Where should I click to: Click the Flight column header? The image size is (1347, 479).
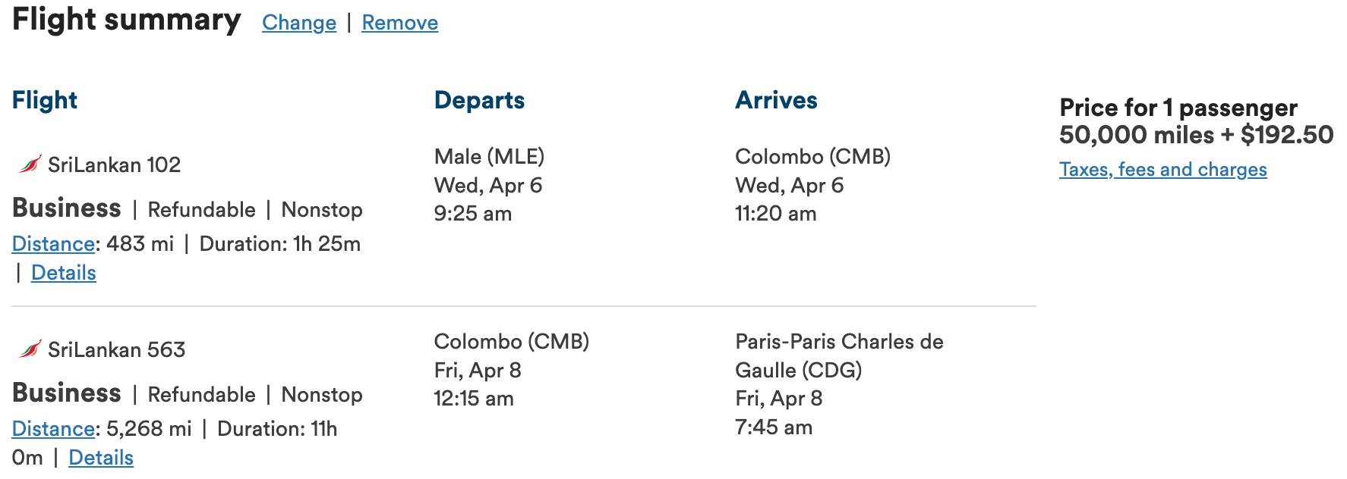[x=44, y=99]
